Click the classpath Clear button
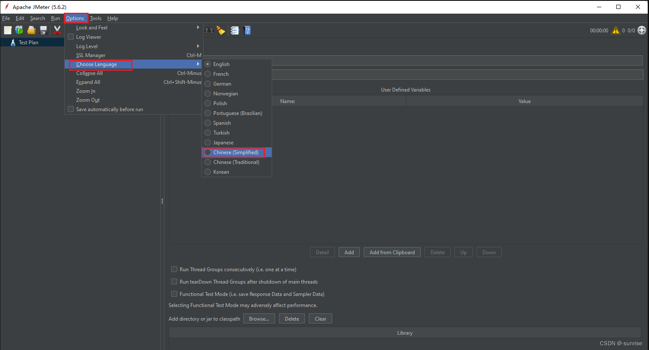The image size is (649, 350). (320, 318)
